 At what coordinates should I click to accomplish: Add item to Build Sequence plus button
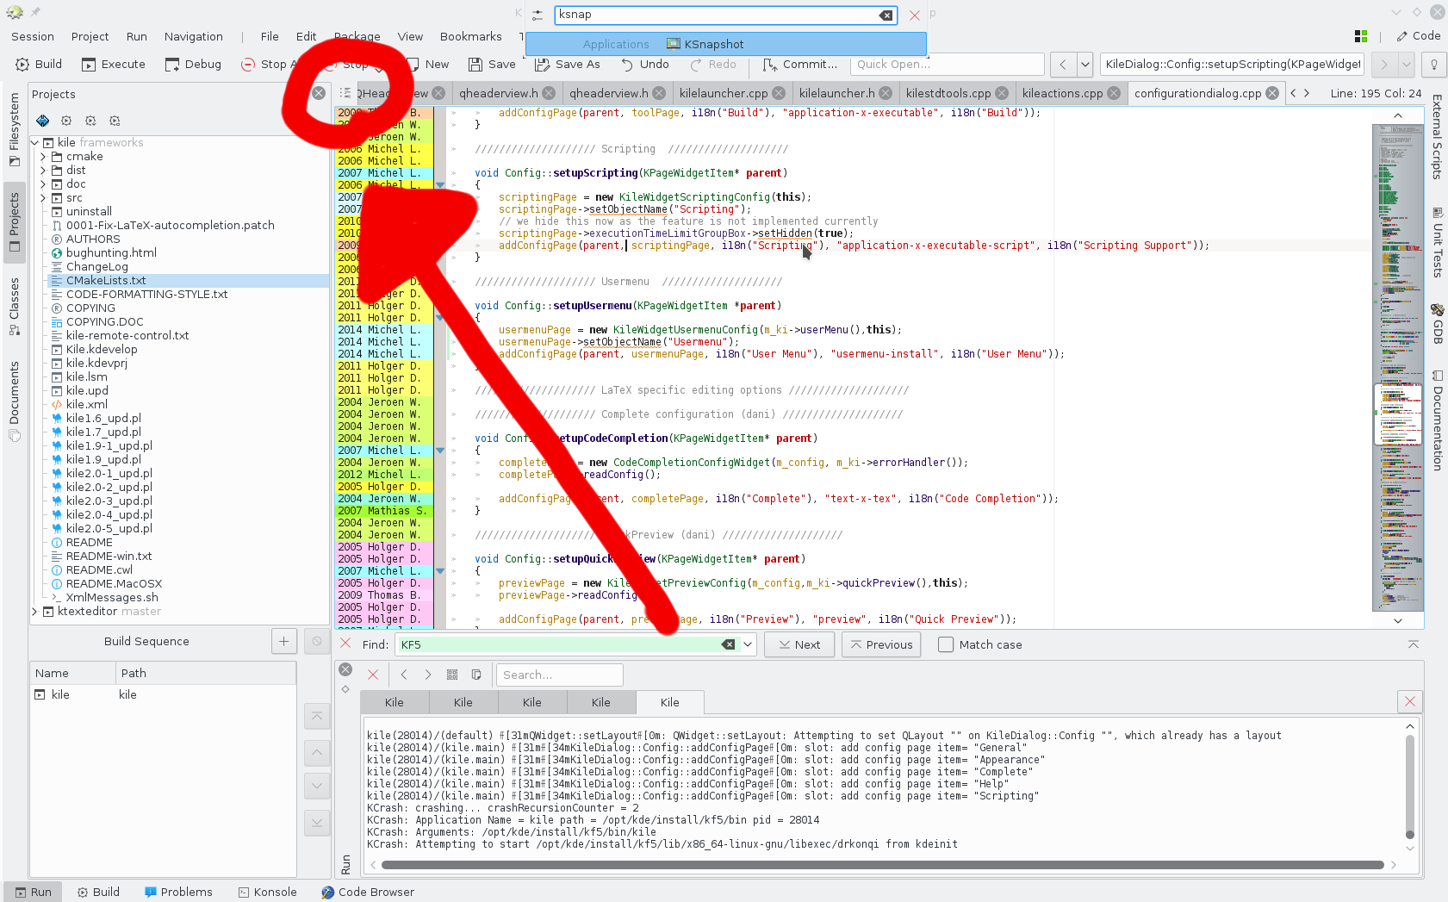point(283,641)
